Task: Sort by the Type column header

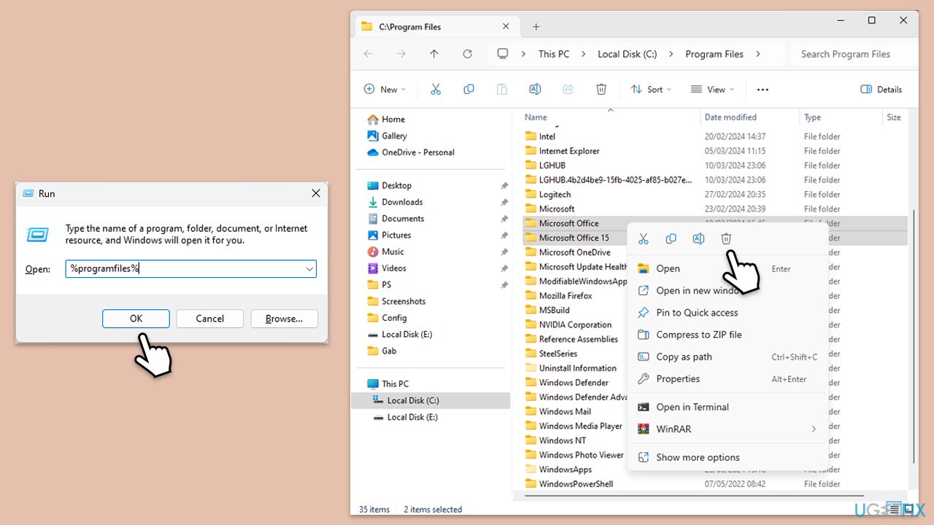Action: coord(812,117)
